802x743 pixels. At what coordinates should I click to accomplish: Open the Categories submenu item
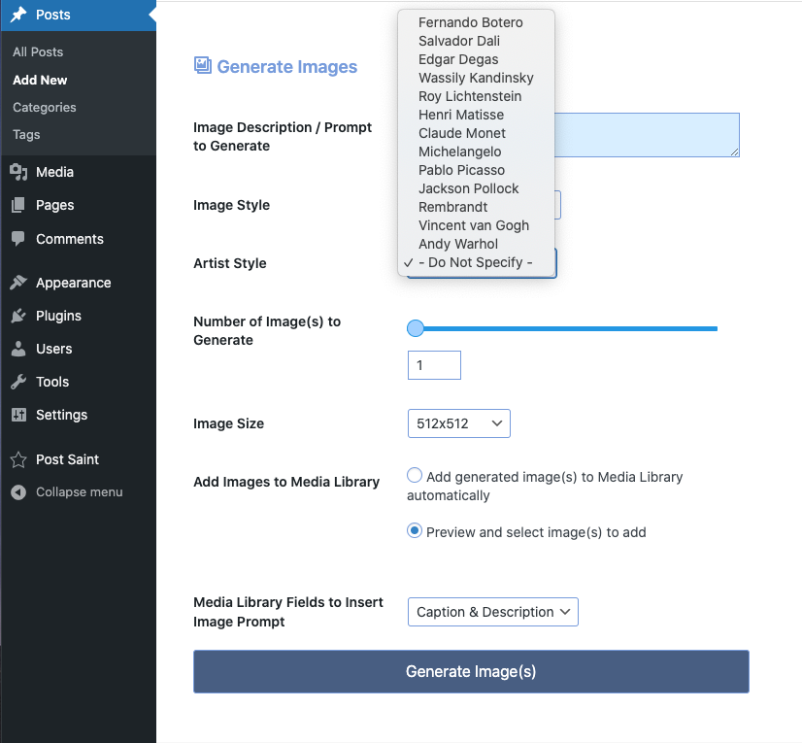point(45,107)
